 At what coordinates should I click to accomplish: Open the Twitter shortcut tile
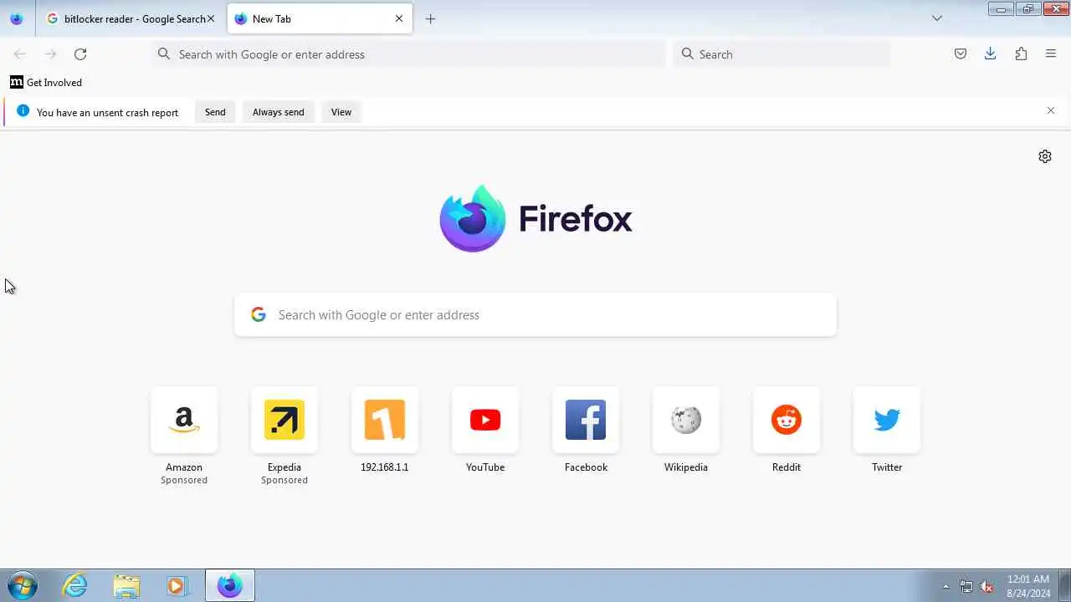887,420
